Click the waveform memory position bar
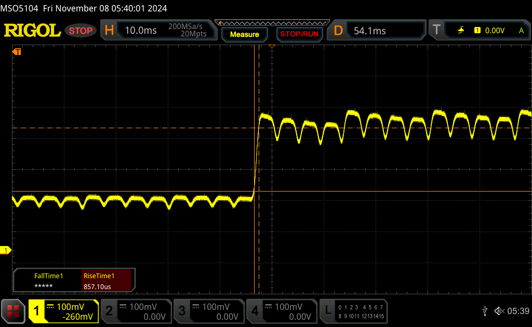 (x=272, y=23)
